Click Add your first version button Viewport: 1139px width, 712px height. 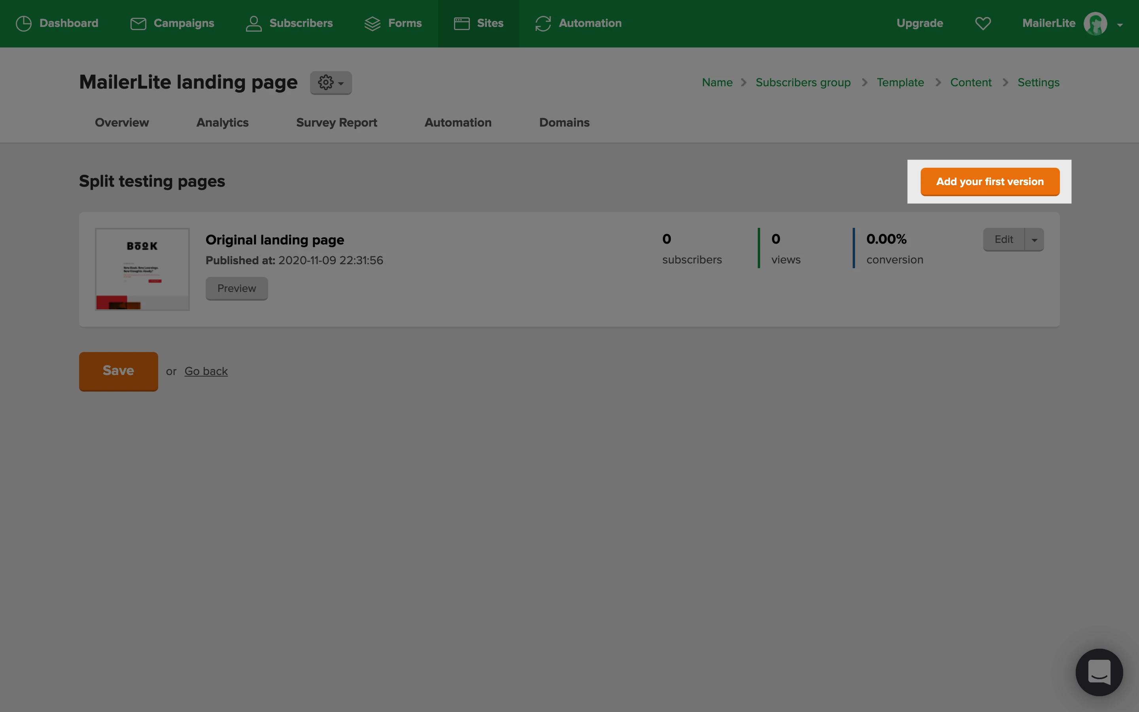tap(990, 181)
